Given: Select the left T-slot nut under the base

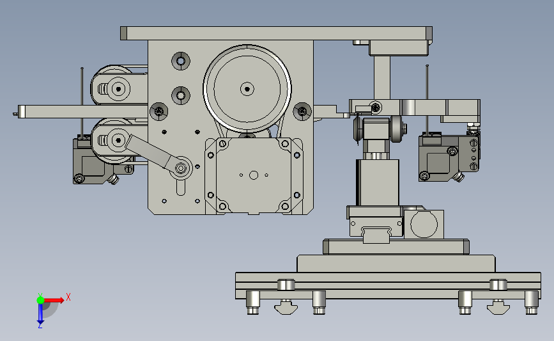Looking at the screenshot, I should pos(286,307).
